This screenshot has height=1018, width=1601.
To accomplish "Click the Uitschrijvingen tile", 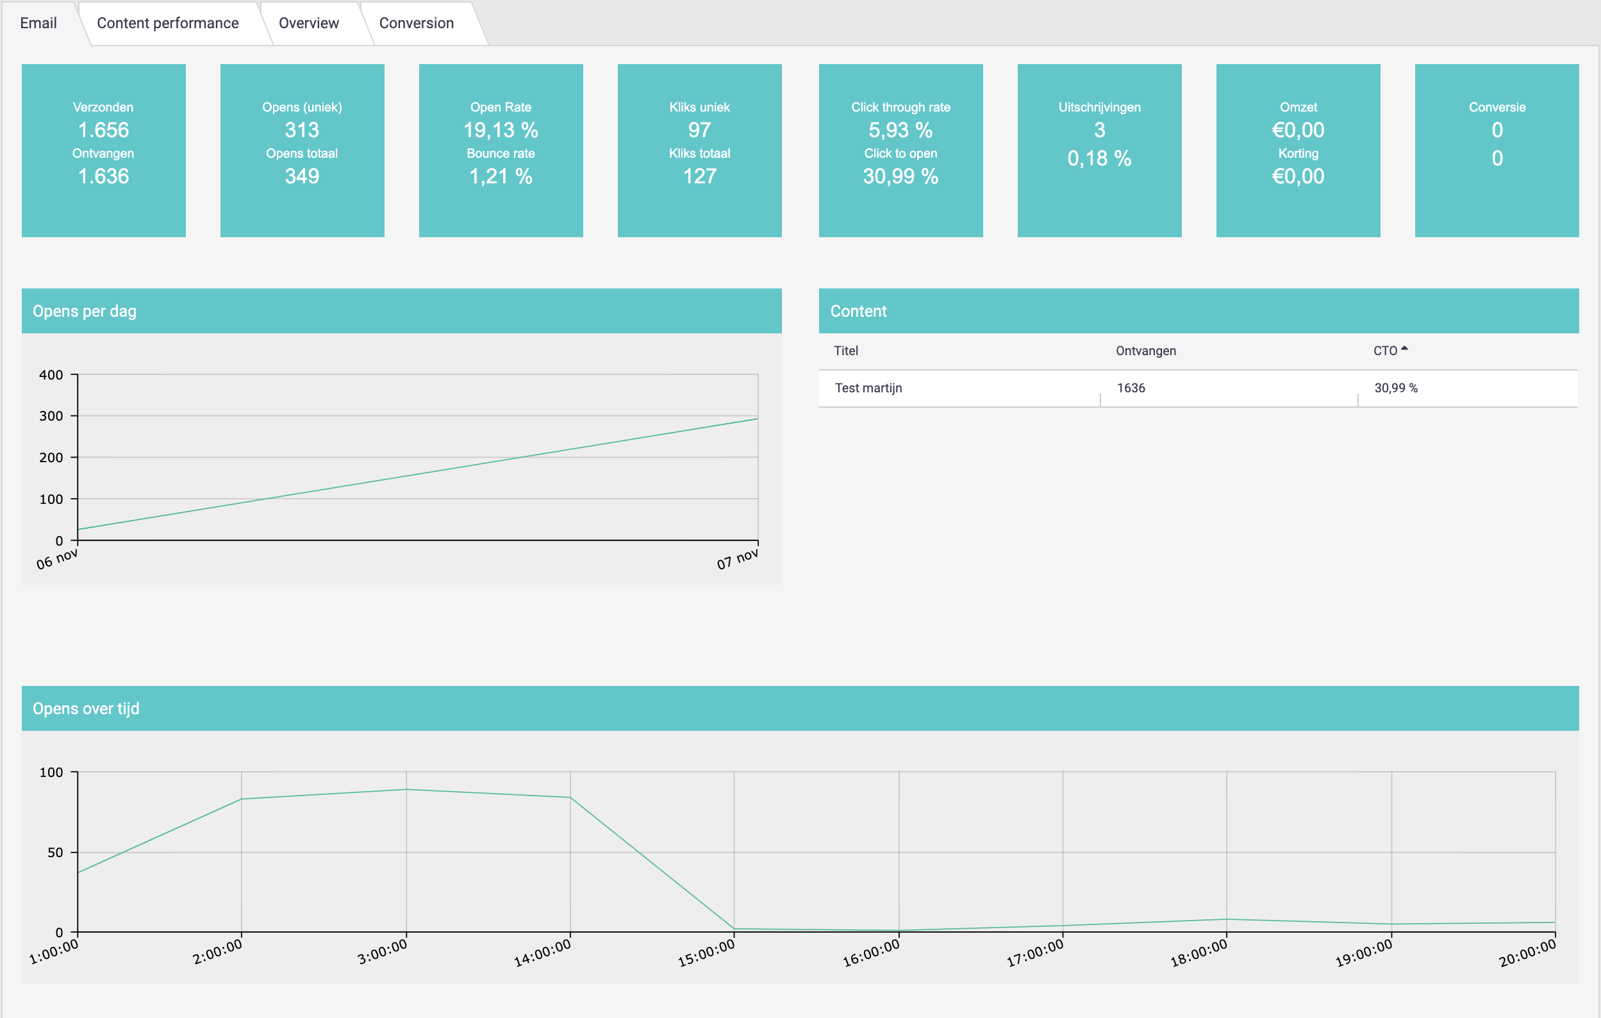I will [1100, 150].
